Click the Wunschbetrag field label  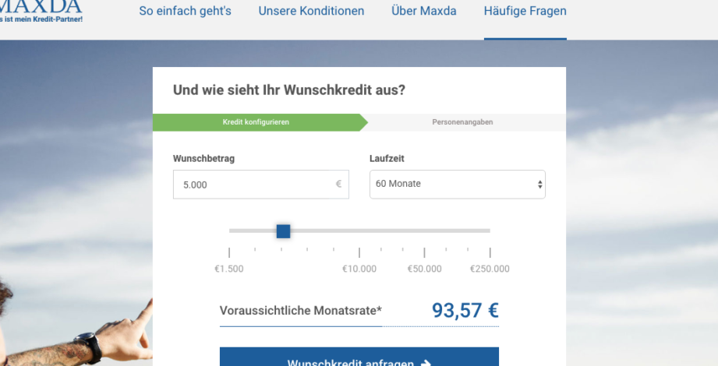(x=203, y=159)
